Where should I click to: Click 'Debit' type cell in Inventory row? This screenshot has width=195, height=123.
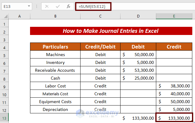click(x=100, y=62)
